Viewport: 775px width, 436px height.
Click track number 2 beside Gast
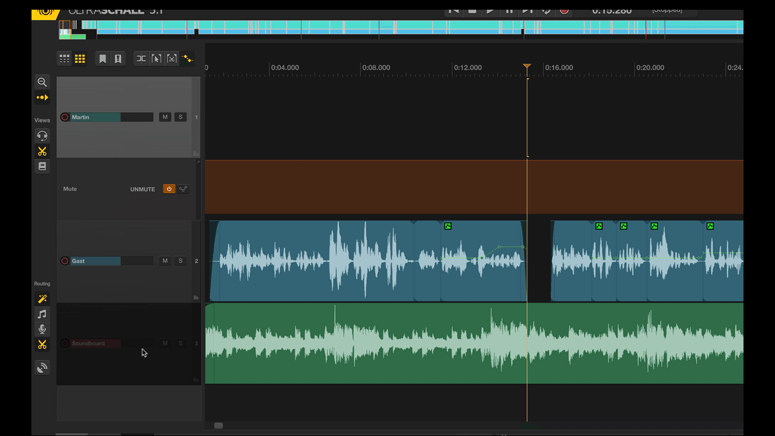196,261
